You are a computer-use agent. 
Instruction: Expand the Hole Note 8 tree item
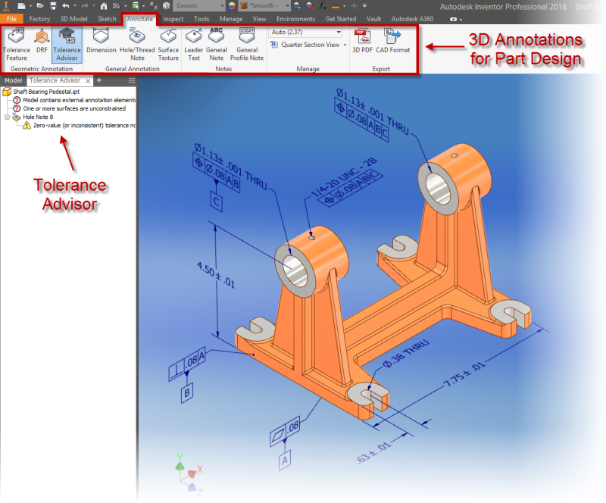click(x=8, y=117)
